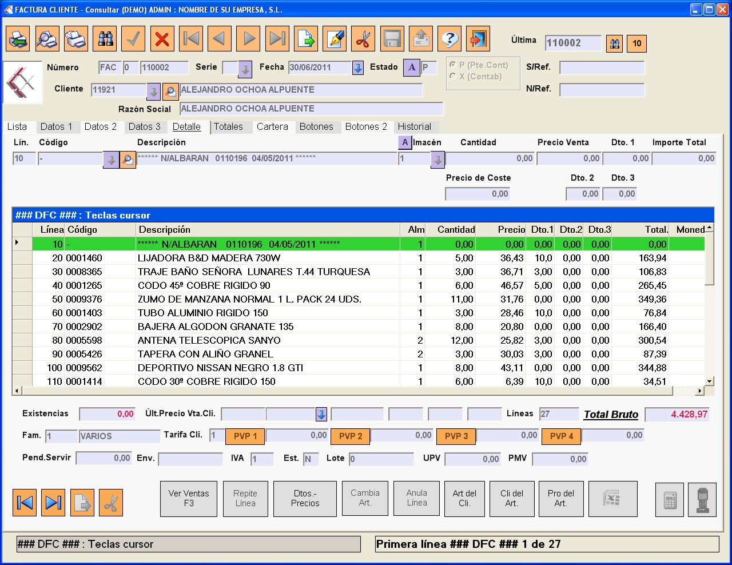Select the Totales tab

point(229,127)
